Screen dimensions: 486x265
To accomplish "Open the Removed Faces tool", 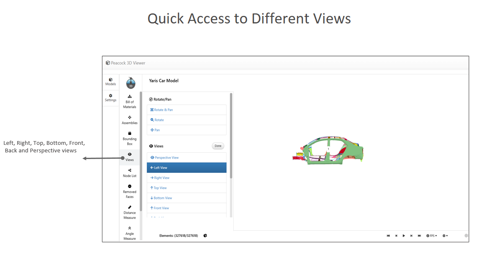I will tap(130, 192).
